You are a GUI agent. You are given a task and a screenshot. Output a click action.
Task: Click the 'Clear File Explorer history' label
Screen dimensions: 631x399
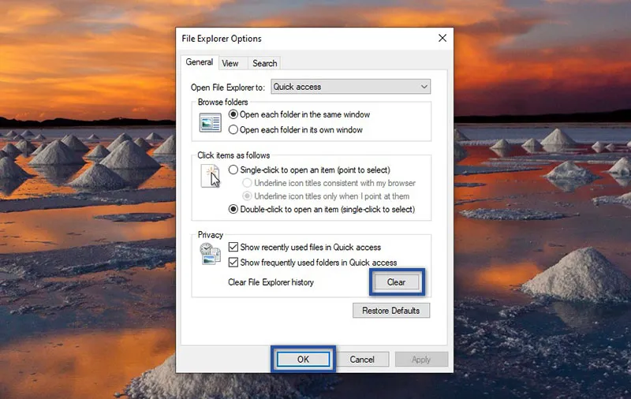271,282
